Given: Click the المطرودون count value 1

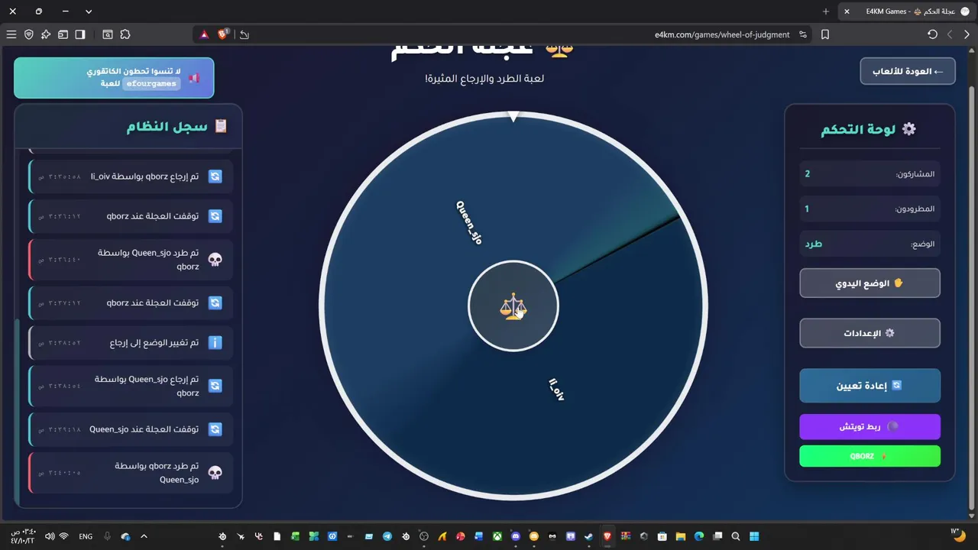Looking at the screenshot, I should pos(807,209).
